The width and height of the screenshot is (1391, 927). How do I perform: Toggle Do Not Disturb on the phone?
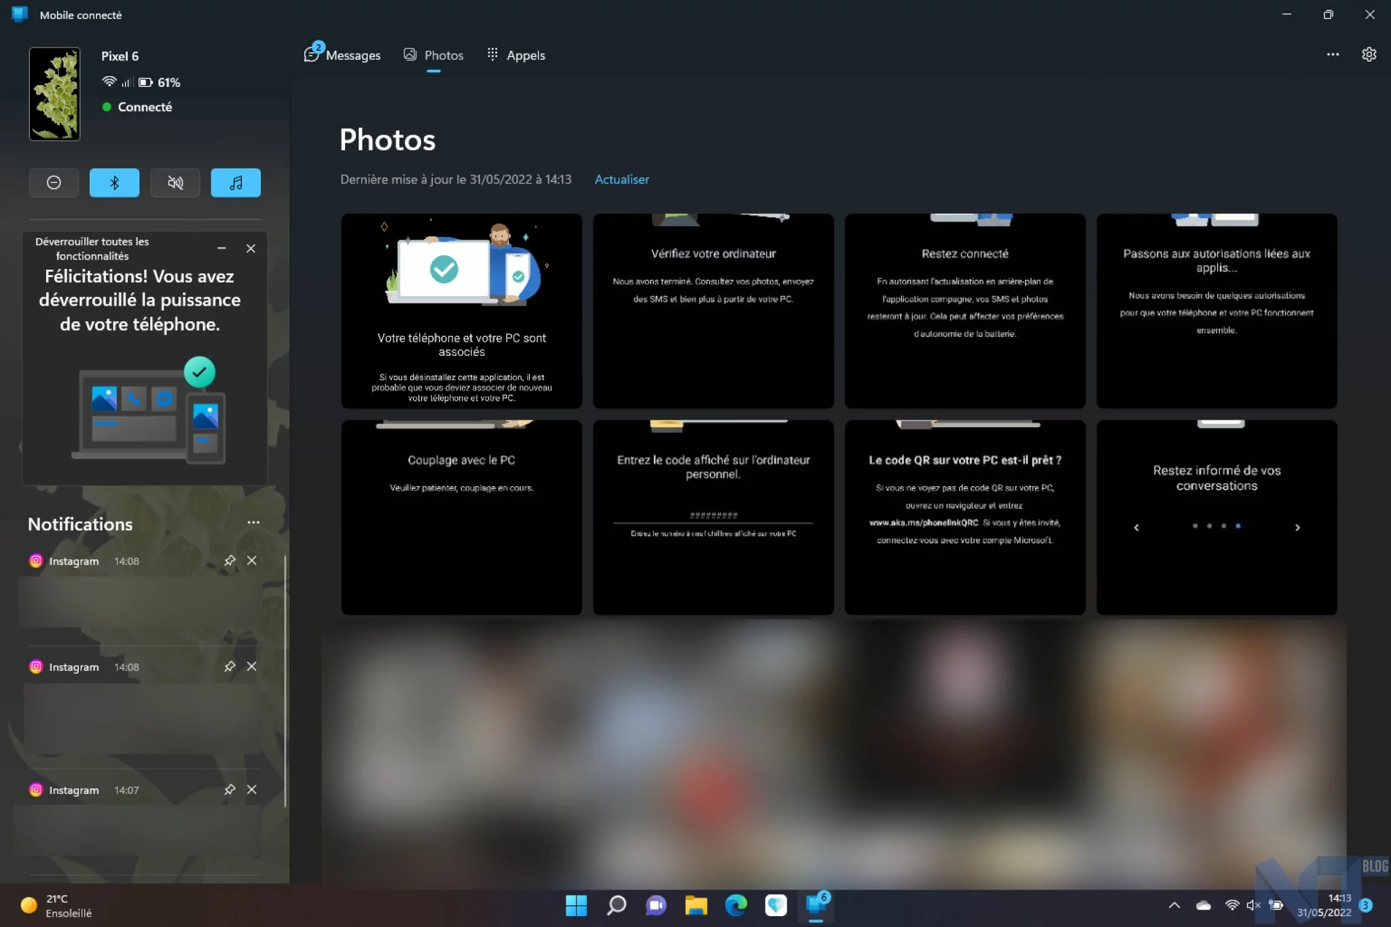click(x=54, y=183)
